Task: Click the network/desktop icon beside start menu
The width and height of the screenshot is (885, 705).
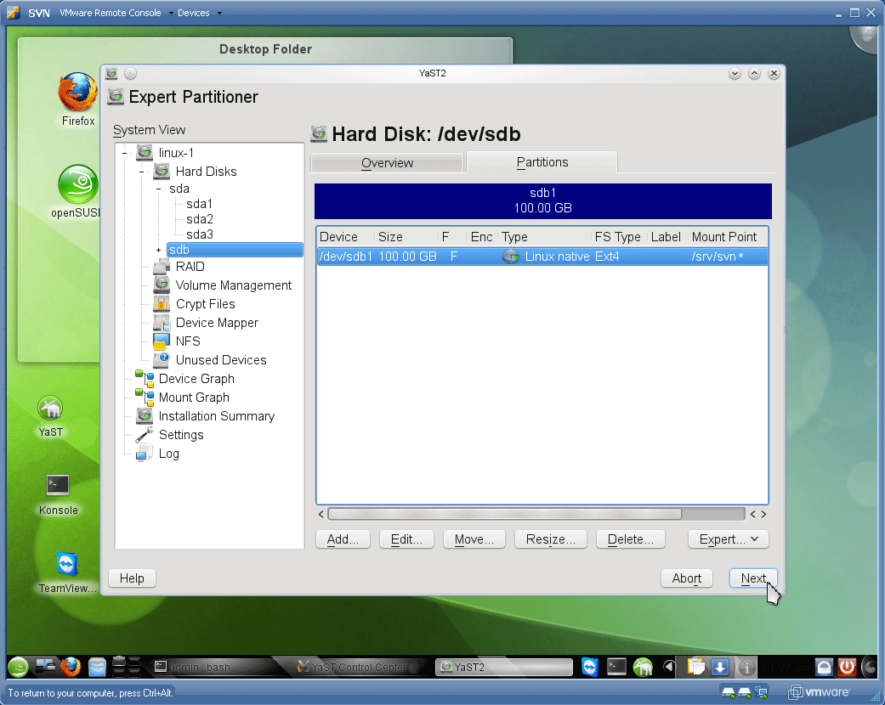Action: click(45, 668)
